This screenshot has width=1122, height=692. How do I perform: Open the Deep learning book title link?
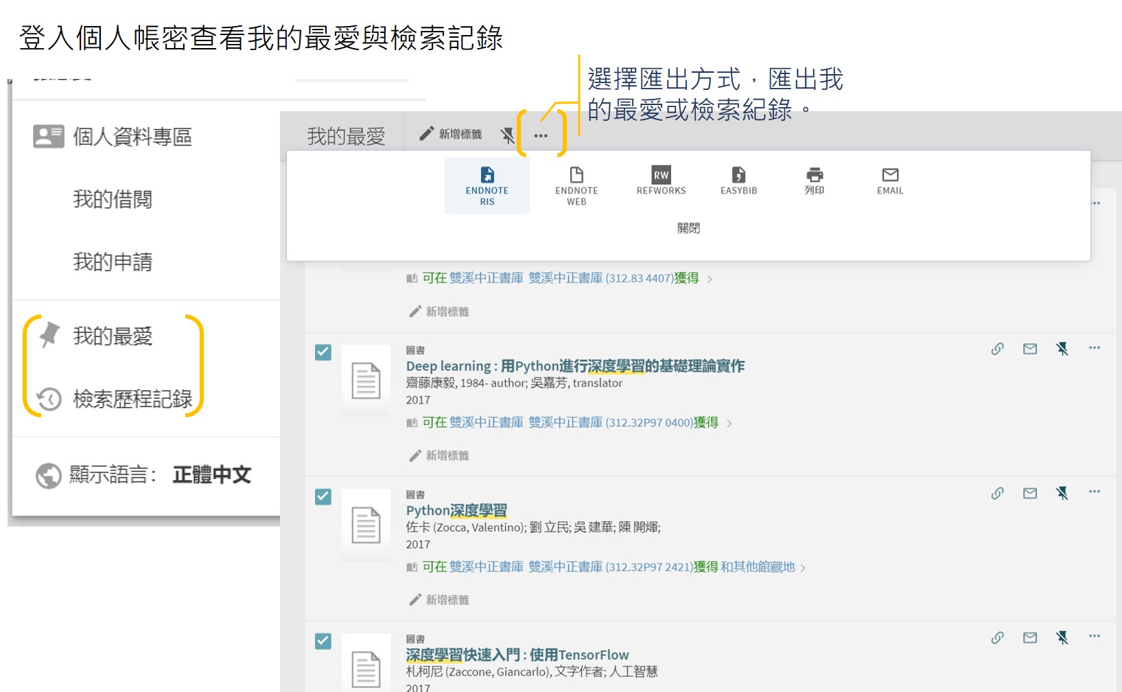point(574,365)
